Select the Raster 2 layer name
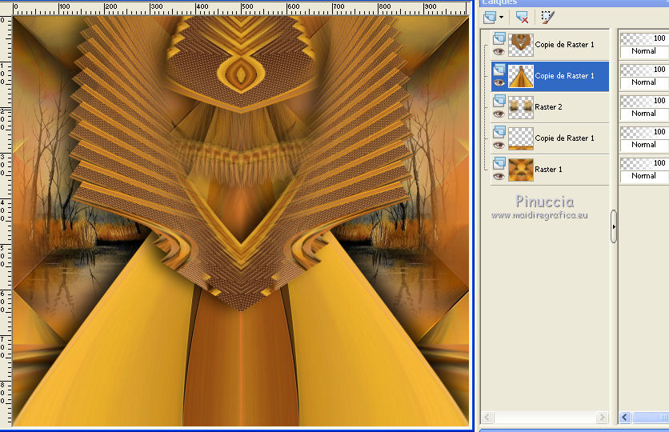This screenshot has height=432, width=669. pyautogui.click(x=548, y=107)
